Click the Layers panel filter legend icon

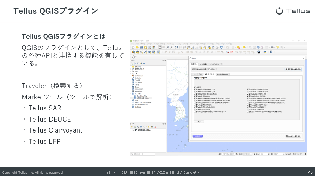pos(141,127)
